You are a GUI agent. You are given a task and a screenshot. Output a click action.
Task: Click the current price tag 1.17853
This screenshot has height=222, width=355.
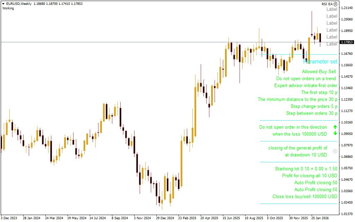[x=346, y=42]
